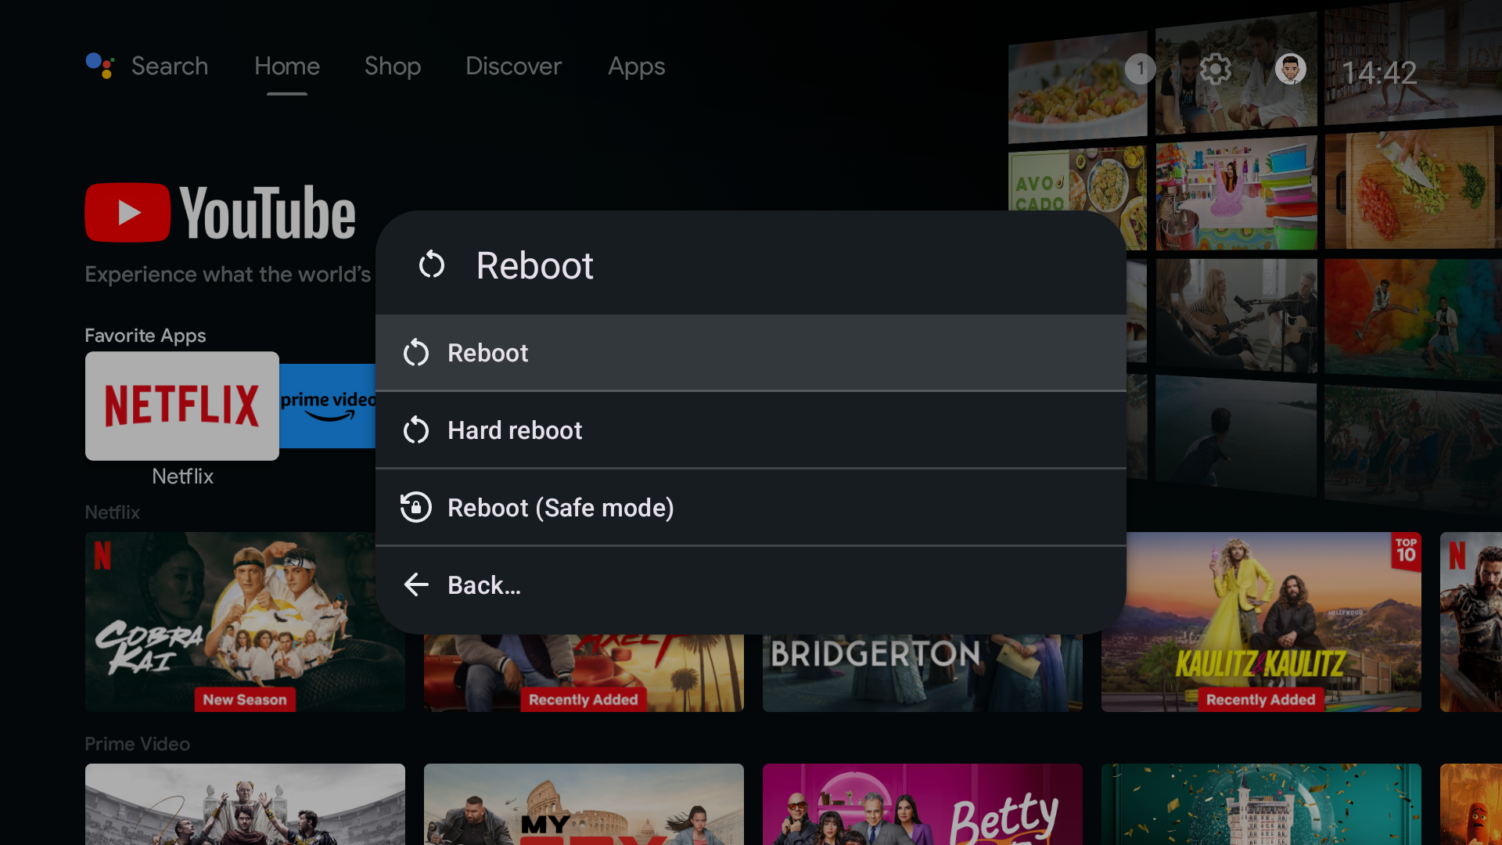This screenshot has width=1502, height=845.
Task: Click the 14:42 clock
Action: [x=1380, y=73]
